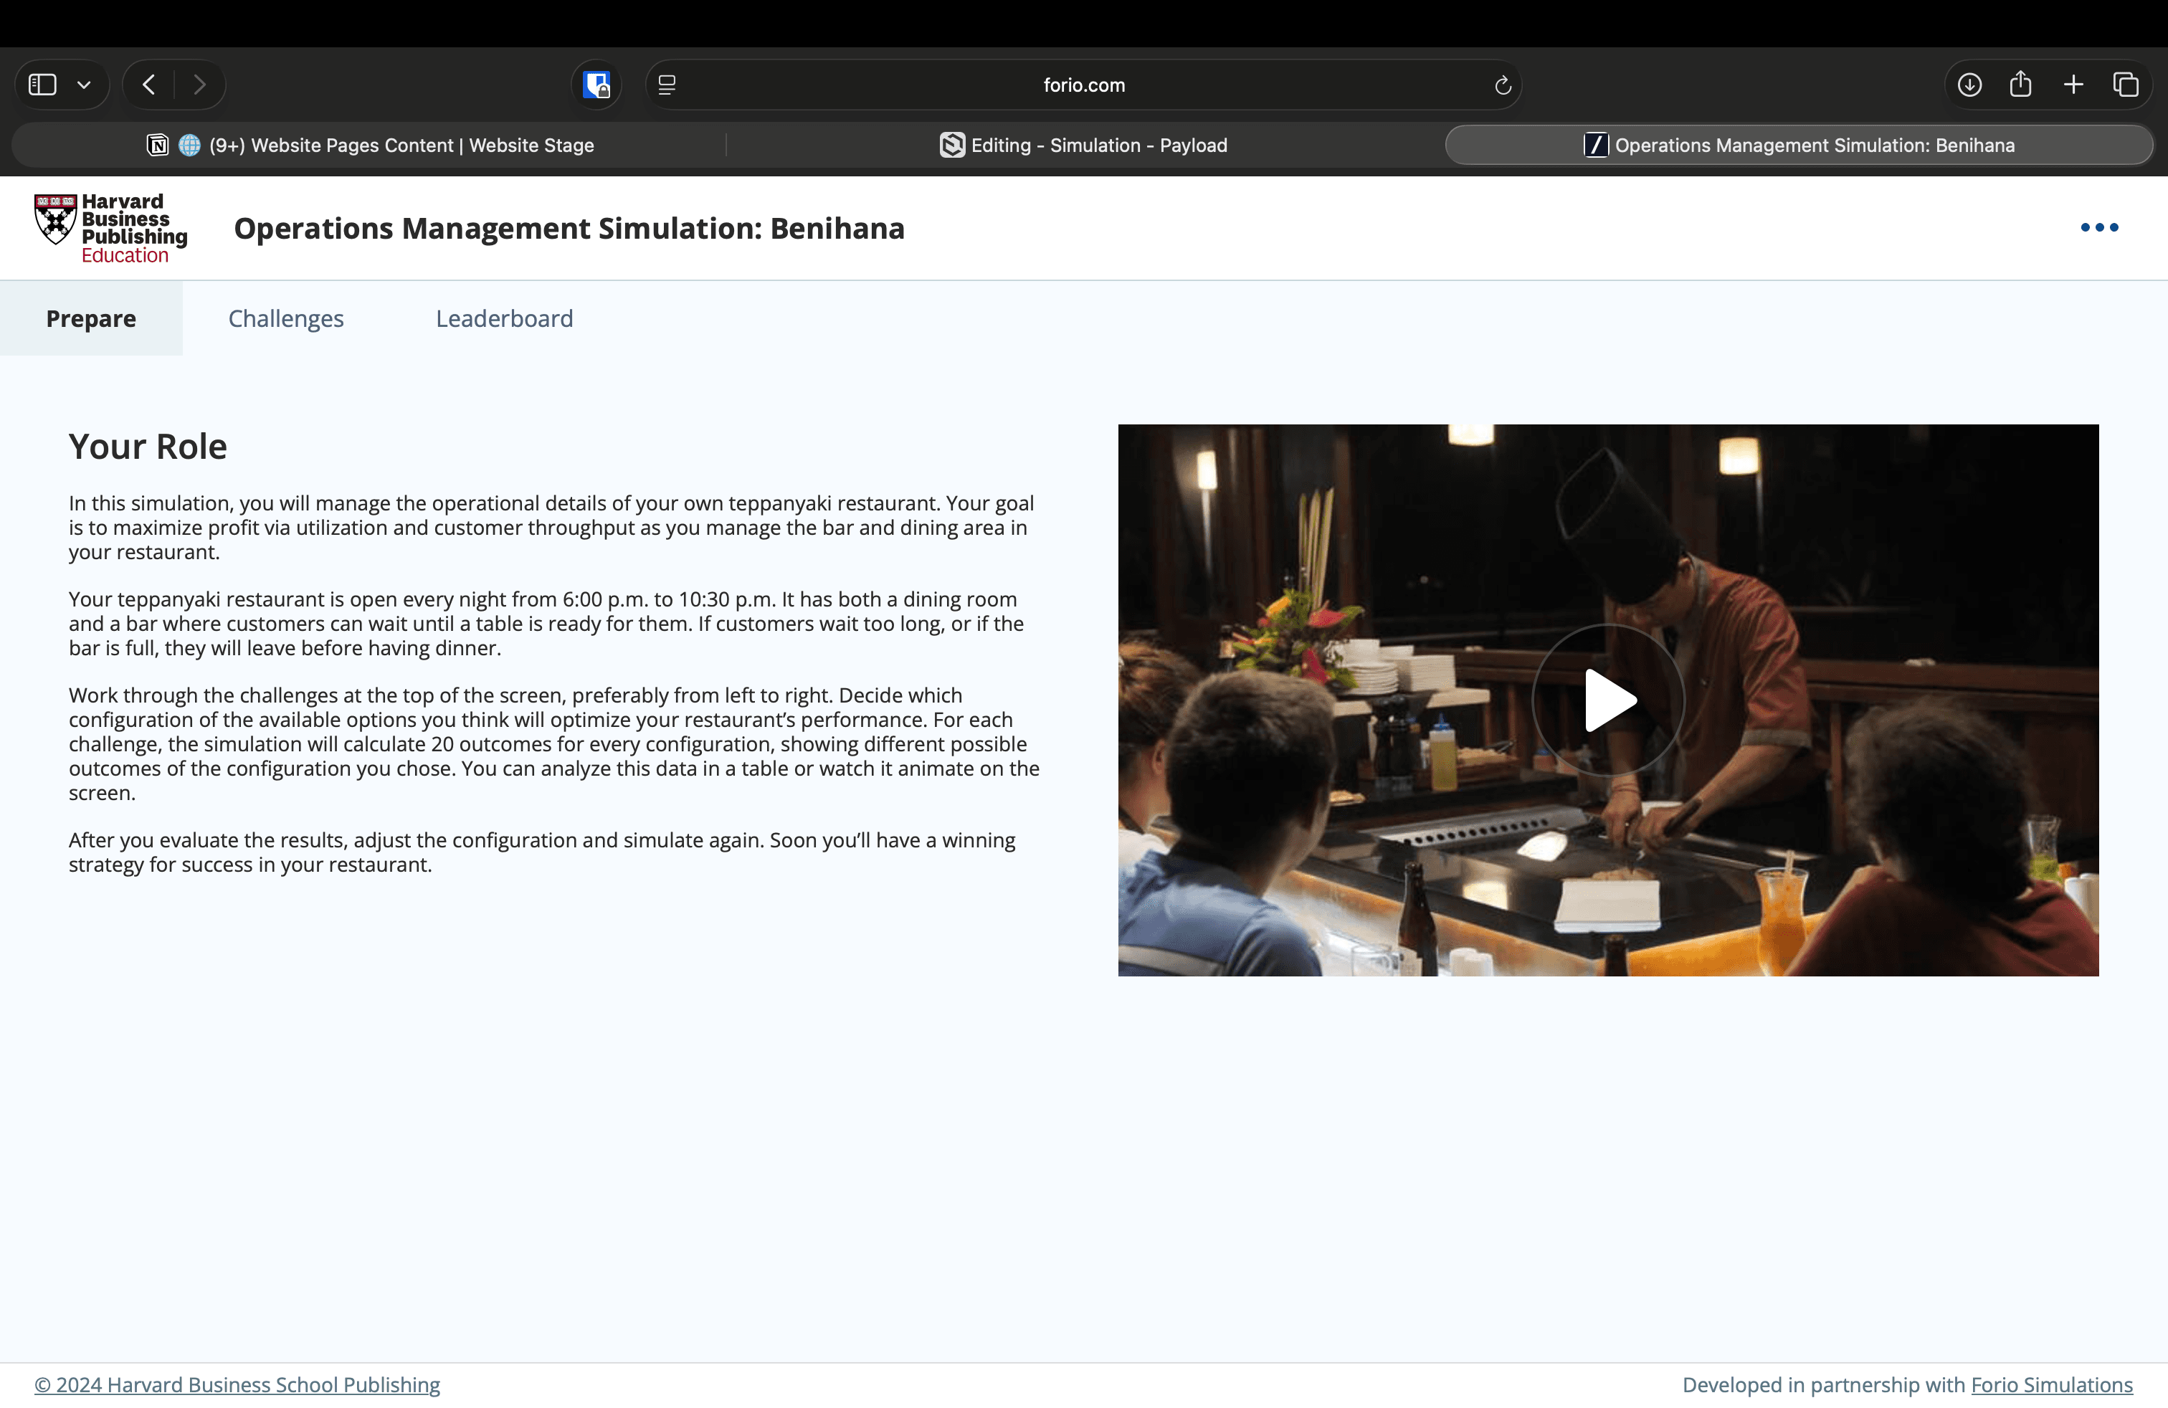Image resolution: width=2168 pixels, height=1408 pixels.
Task: Open a new tab with plus
Action: pyautogui.click(x=2073, y=85)
